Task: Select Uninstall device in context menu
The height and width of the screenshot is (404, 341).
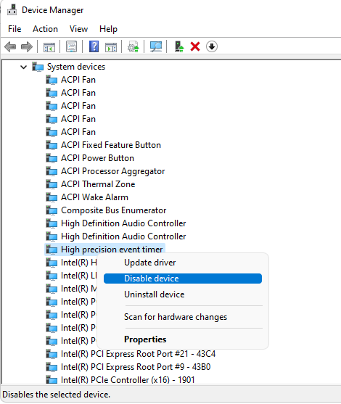Action: click(x=154, y=294)
